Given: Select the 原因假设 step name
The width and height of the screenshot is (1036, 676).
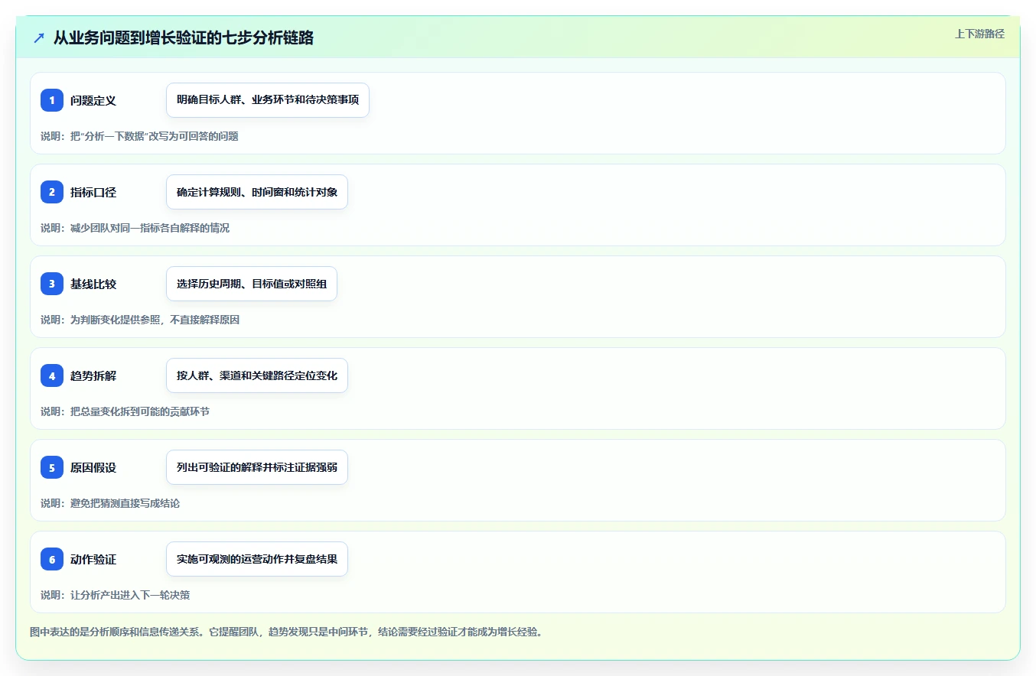Looking at the screenshot, I should tap(93, 467).
